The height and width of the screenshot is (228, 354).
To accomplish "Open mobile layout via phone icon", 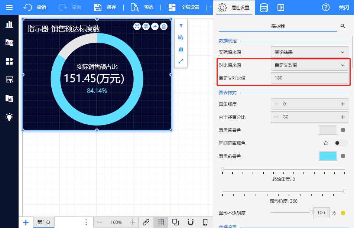I will pyautogui.click(x=205, y=222).
